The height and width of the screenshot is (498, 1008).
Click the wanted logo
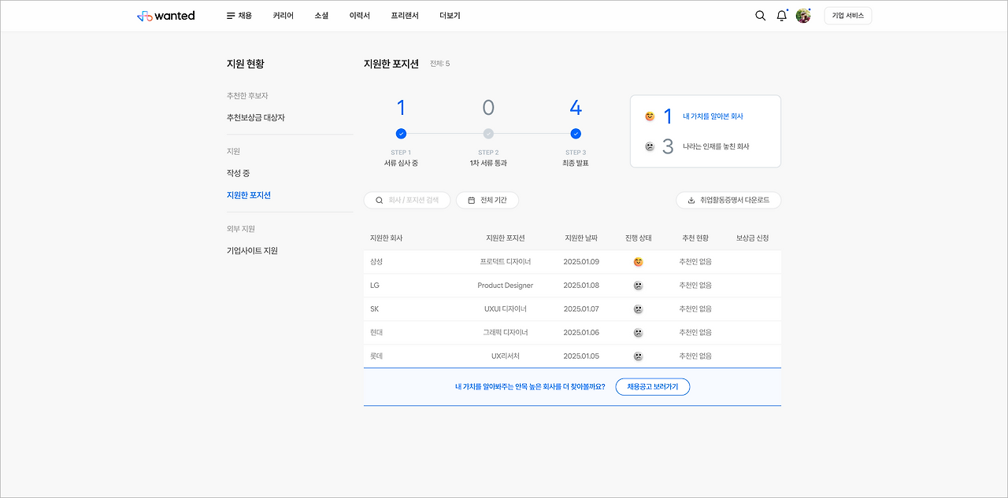click(x=165, y=16)
